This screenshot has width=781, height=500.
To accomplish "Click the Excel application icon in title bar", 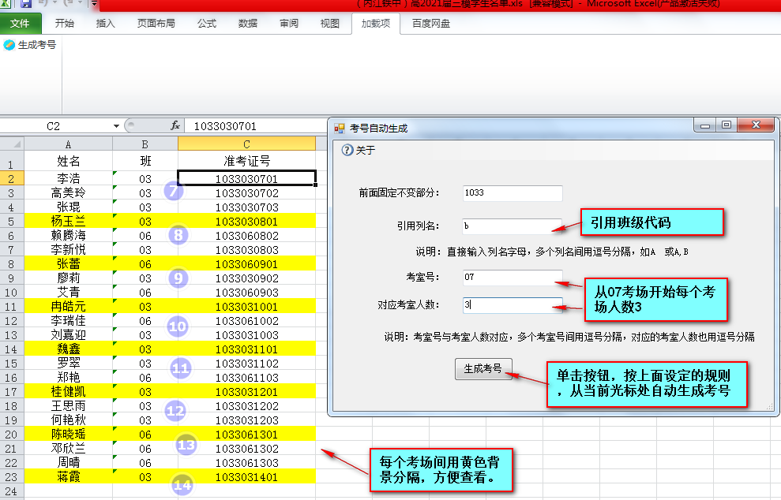I will [x=6, y=4].
